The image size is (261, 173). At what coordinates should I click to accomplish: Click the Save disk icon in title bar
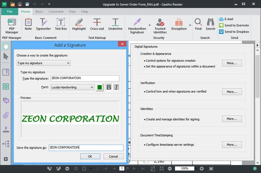click(20, 4)
